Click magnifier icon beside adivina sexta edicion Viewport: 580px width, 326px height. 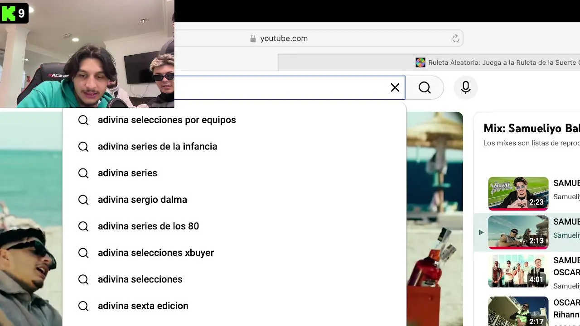click(83, 306)
